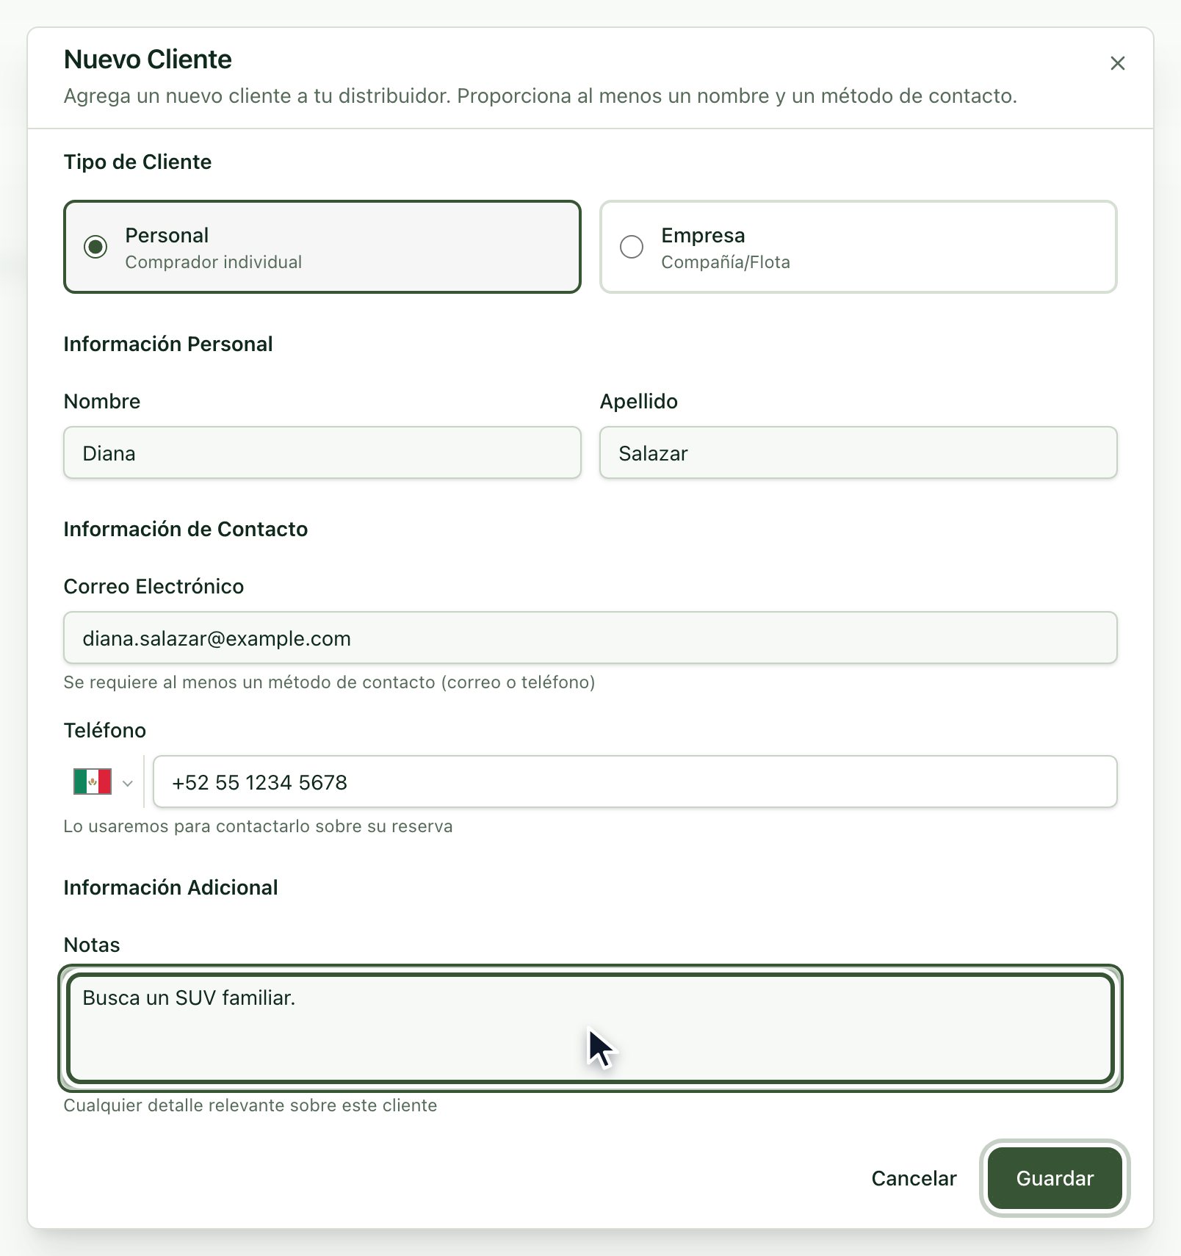Screen dimensions: 1181x1256
Task: Select the Personal client type radio
Action: coord(95,247)
